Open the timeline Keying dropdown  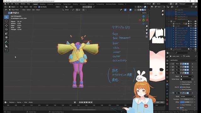[20, 102]
